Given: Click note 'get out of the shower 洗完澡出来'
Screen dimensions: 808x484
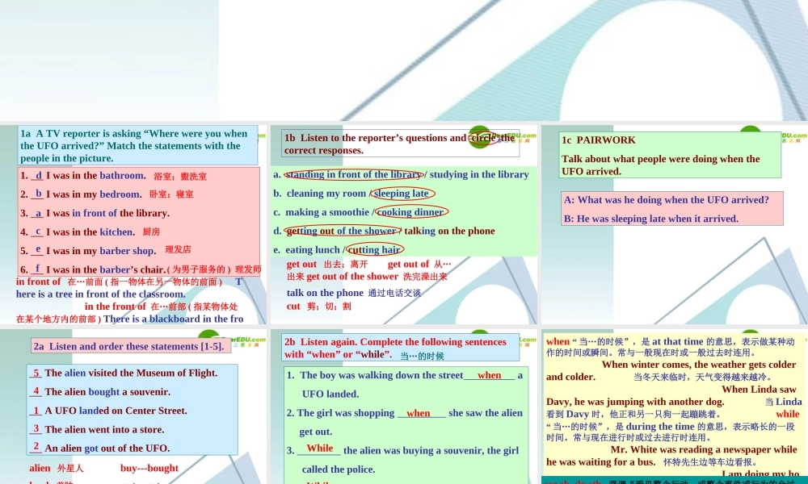Looking at the screenshot, I should (x=377, y=277).
